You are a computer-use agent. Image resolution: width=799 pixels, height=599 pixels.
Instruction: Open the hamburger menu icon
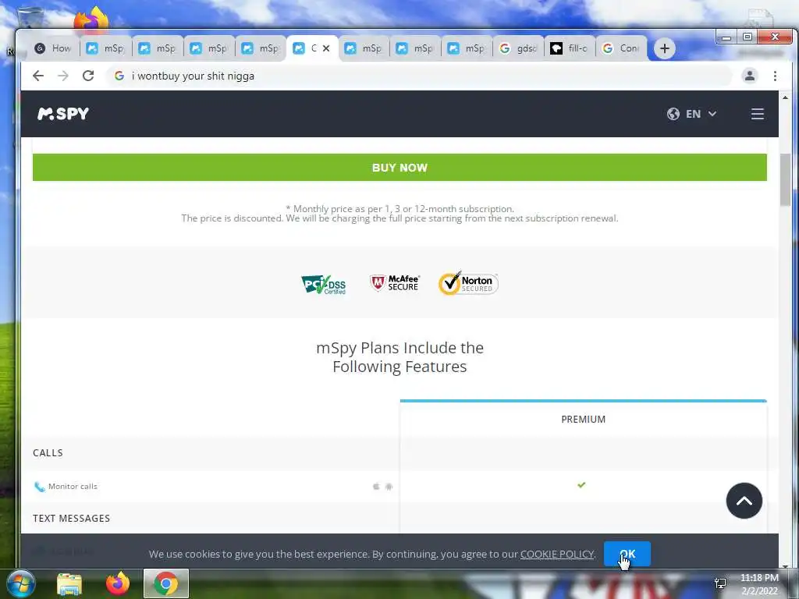coord(757,114)
